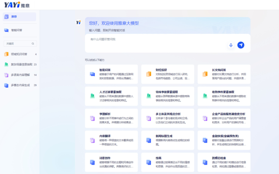This screenshot has height=174, width=279.
Task: Open the 绘画 card title
Action: click(x=158, y=158)
